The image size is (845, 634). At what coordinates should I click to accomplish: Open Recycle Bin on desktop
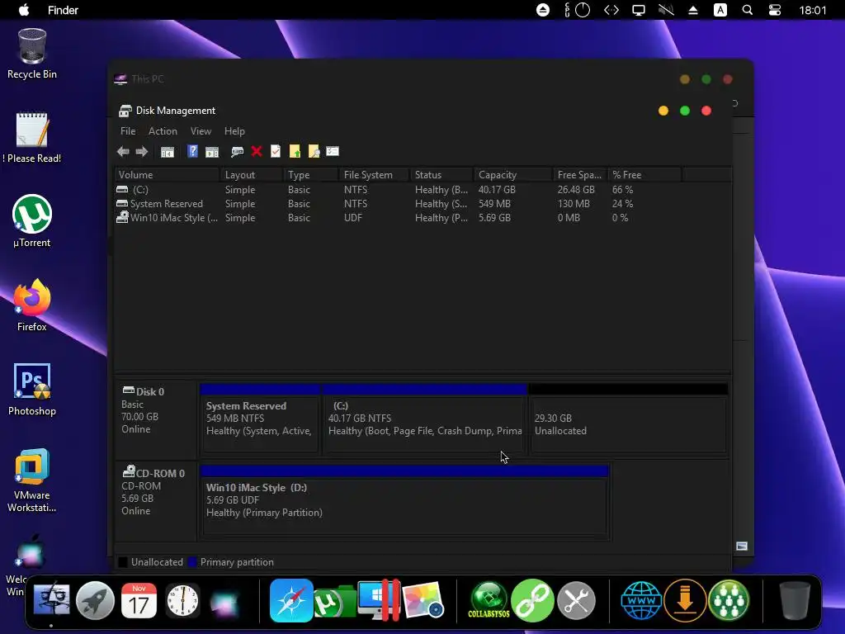pos(32,54)
